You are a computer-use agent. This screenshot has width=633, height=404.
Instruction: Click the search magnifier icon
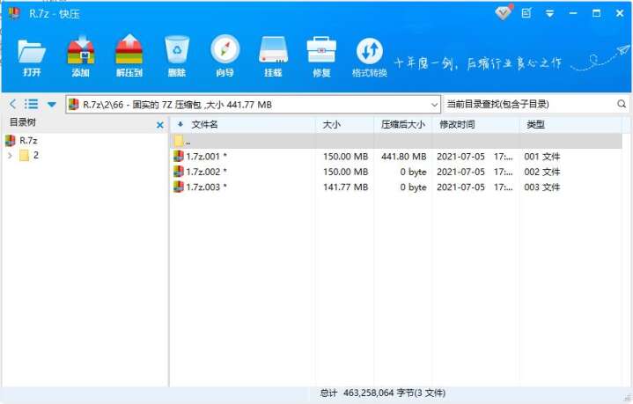pos(622,104)
